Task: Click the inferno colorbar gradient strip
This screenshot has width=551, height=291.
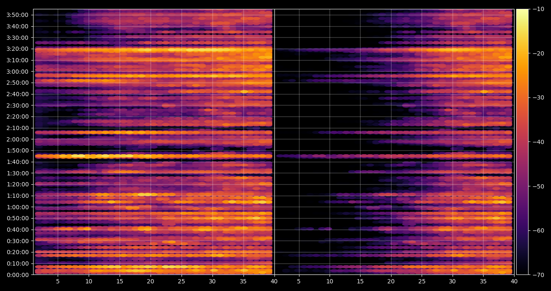Action: click(522, 142)
